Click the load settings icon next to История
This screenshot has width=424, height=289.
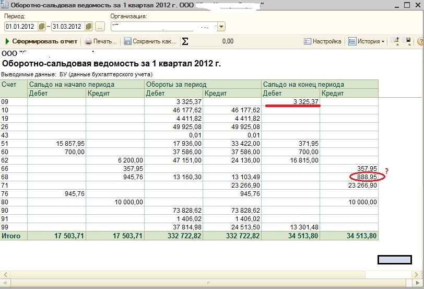pos(395,41)
